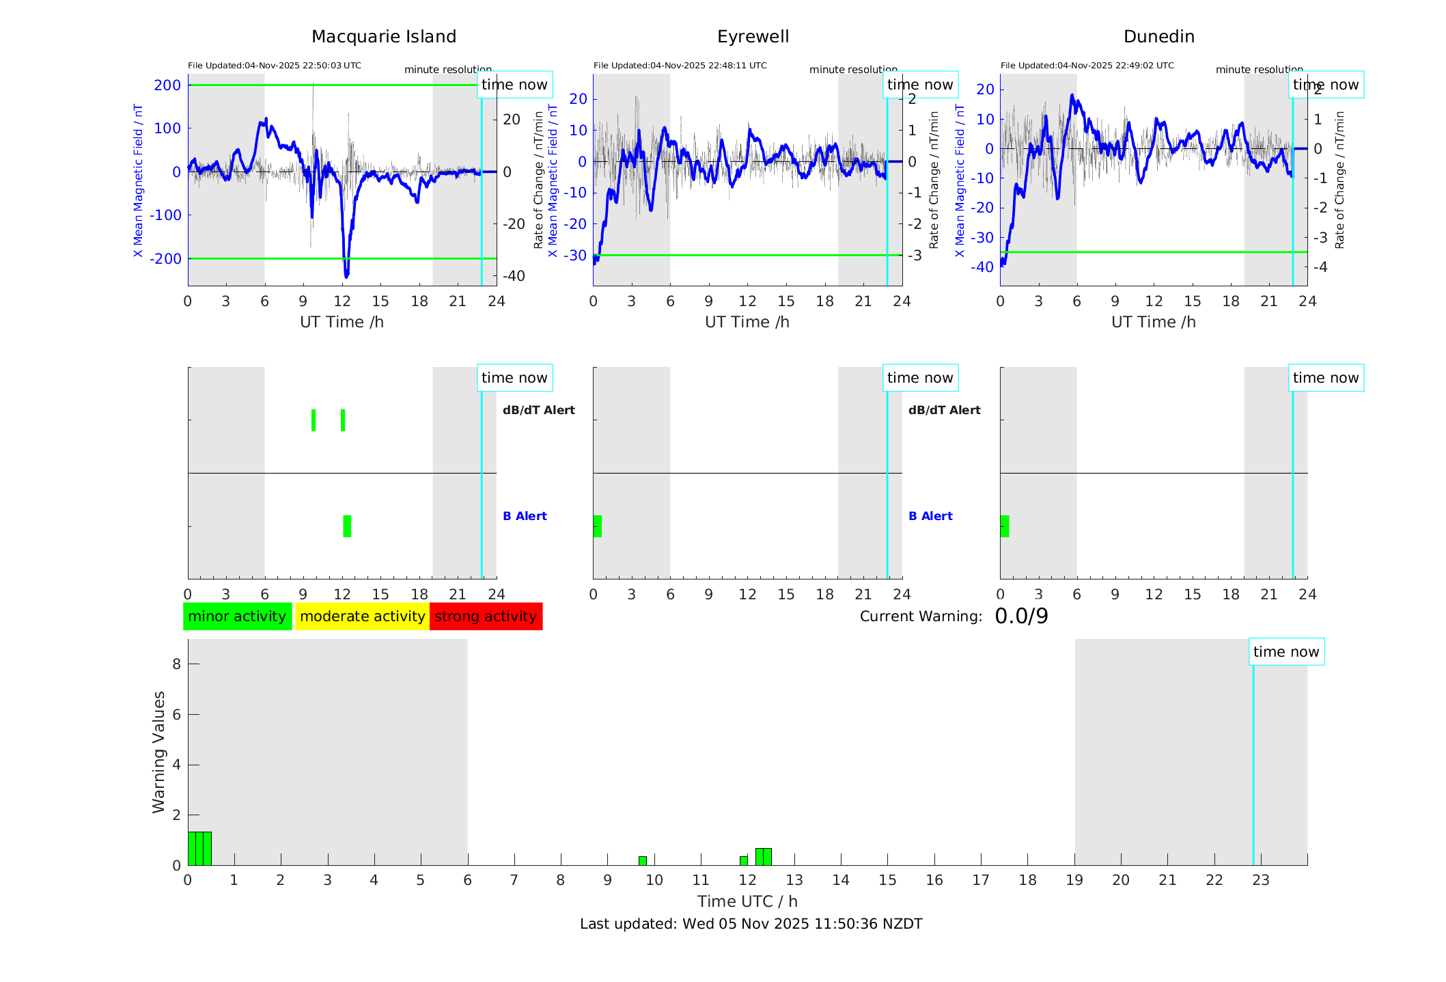This screenshot has width=1446, height=982.
Task: Click the Macquarie Island File Updated timestamp
Action: [275, 66]
